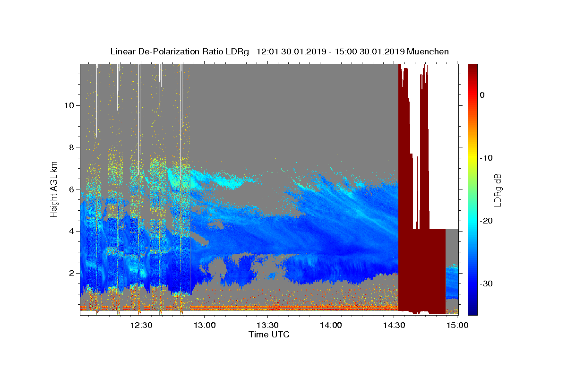Viewport: 567px width, 378px height.
Task: Click the colorbar value -30
Action: [486, 283]
